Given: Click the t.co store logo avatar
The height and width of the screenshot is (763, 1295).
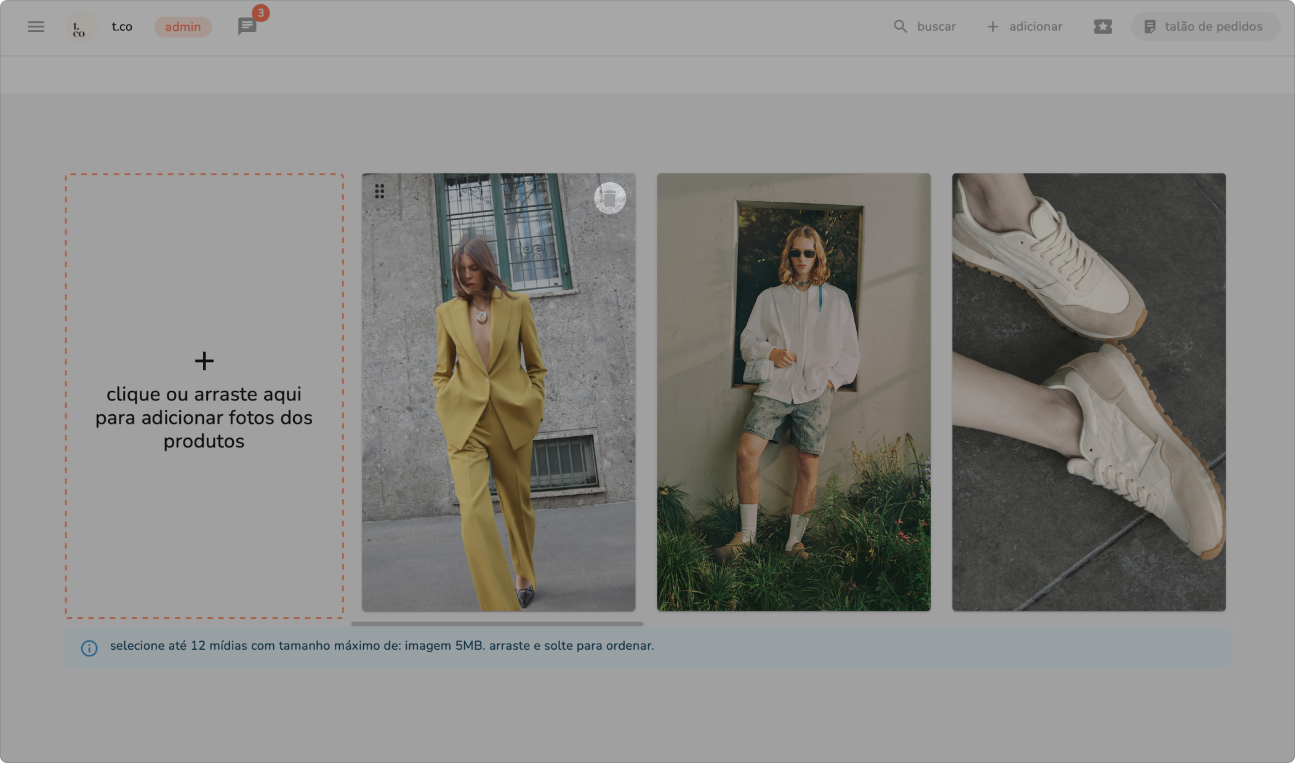Looking at the screenshot, I should tap(80, 27).
